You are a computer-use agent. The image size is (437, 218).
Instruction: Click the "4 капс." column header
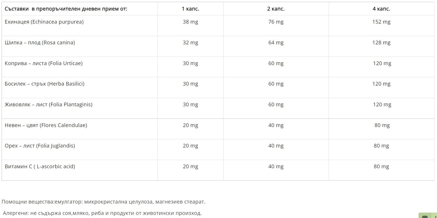(381, 9)
